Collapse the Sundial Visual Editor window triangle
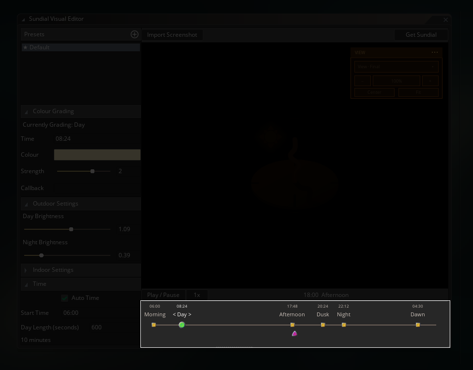The width and height of the screenshot is (473, 370). tap(23, 19)
